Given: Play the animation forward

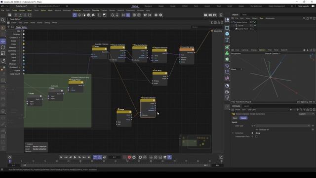Looking at the screenshot, I should 75,157.
